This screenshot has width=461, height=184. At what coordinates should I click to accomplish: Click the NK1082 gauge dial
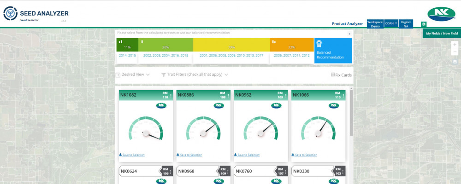146,128
